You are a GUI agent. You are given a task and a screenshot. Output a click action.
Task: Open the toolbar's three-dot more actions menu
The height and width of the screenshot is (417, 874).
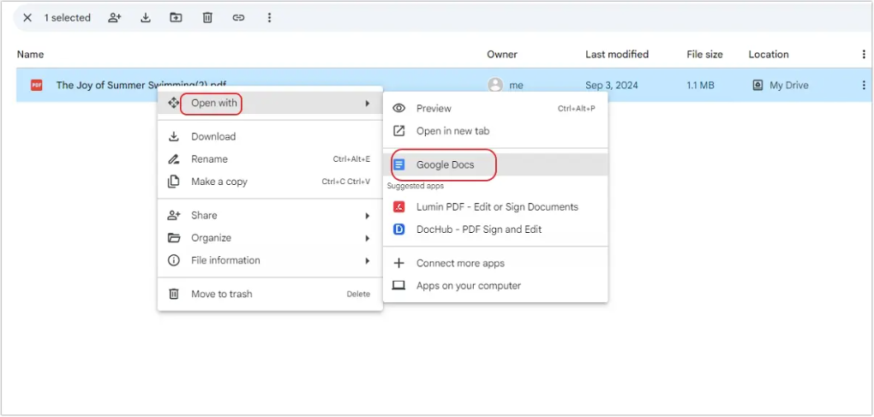point(269,18)
